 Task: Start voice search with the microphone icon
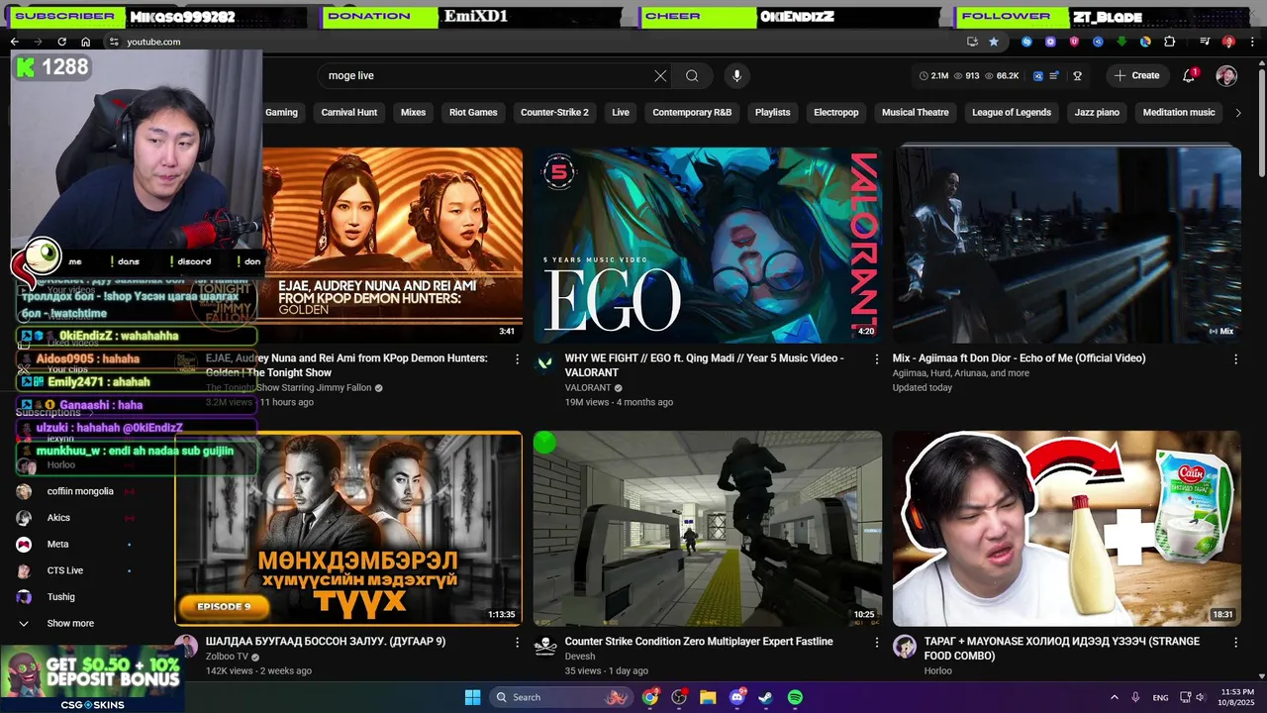click(x=735, y=75)
